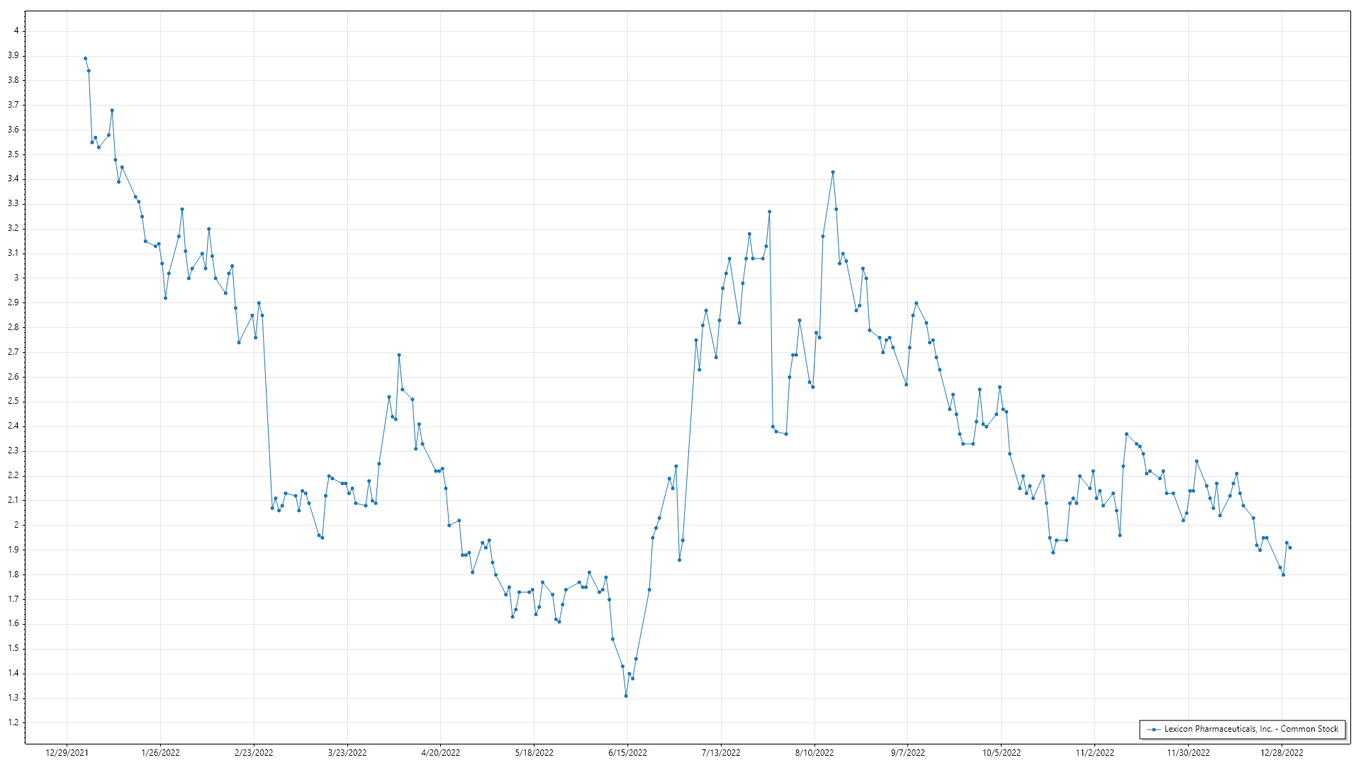Click the 7/13/2022 x-axis date label
The image size is (1361, 765).
(721, 753)
